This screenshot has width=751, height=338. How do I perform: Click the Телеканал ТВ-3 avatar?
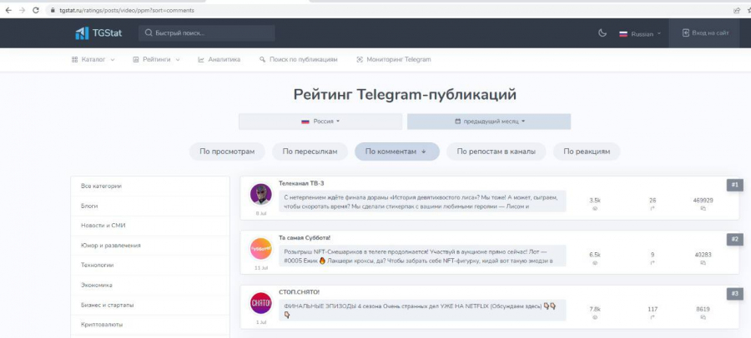261,194
